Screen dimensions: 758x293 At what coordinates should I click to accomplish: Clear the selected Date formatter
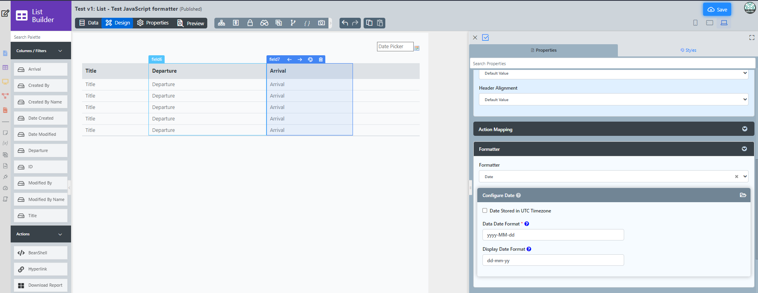(x=736, y=177)
